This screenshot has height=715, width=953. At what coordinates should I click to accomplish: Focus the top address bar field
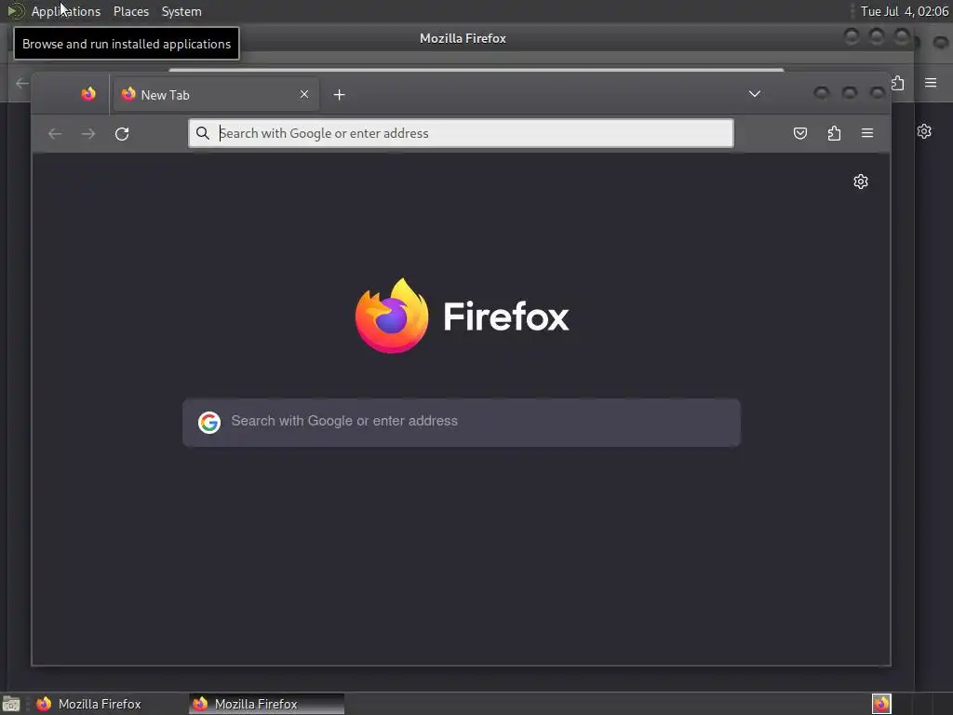(462, 133)
